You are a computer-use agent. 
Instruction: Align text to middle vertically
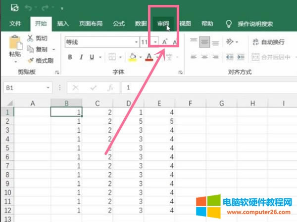tap(204, 42)
